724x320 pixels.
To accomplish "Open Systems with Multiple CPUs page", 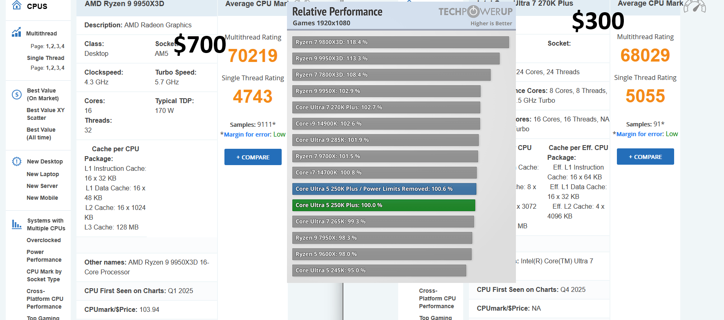I will (46, 225).
